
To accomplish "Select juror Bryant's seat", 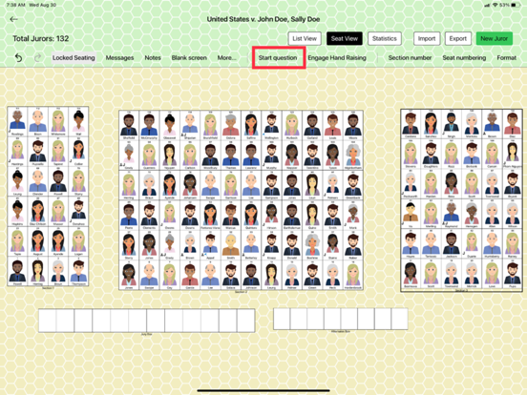I will coord(513,184).
